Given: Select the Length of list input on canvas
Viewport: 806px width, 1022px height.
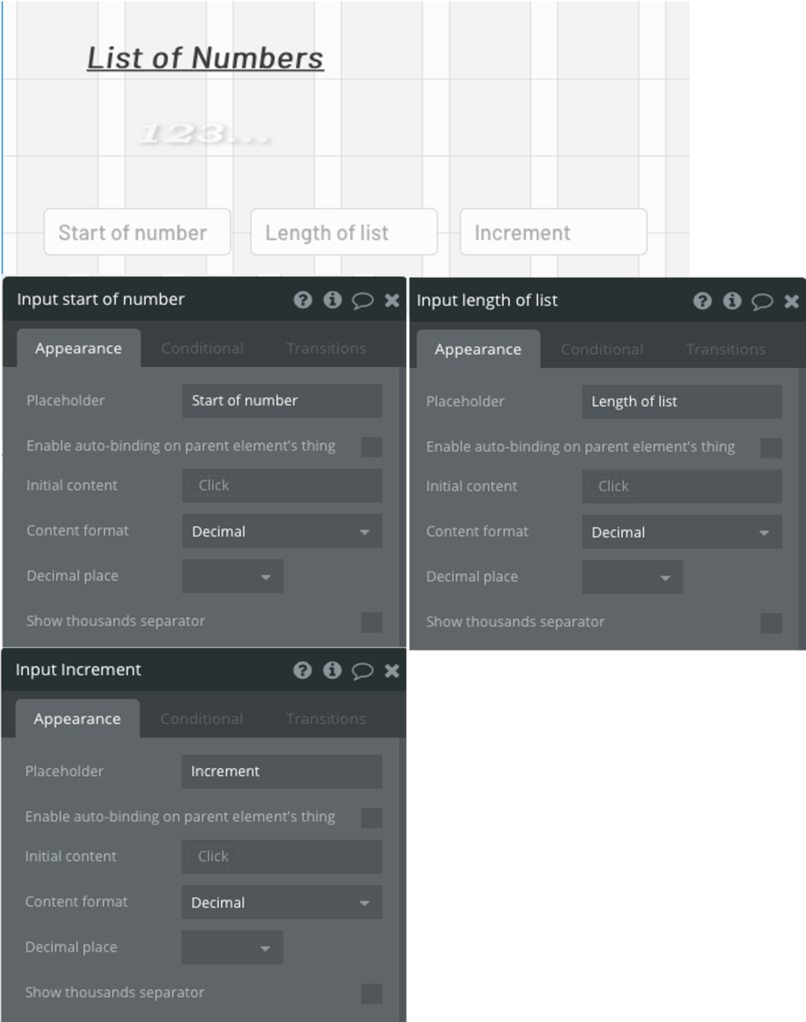Looking at the screenshot, I should click(344, 233).
